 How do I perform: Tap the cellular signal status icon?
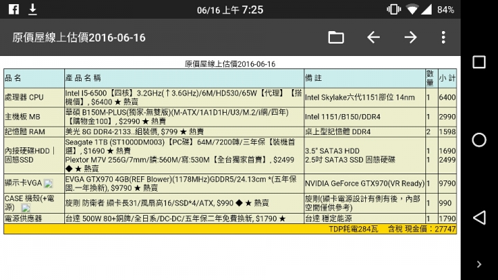coord(426,10)
